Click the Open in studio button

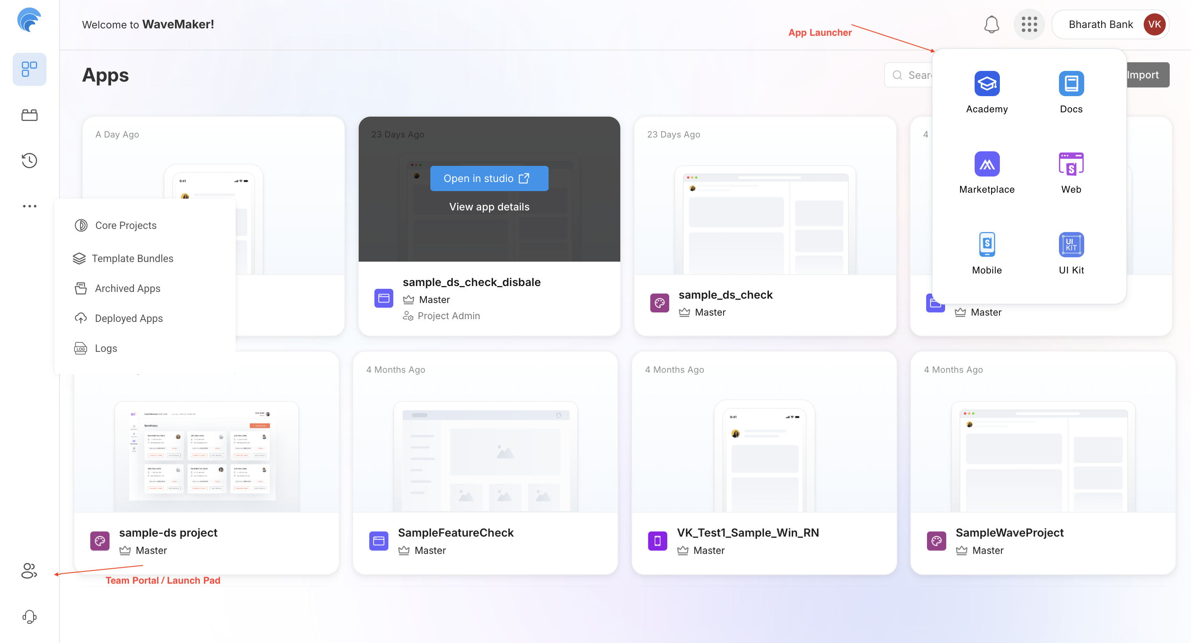(x=489, y=178)
